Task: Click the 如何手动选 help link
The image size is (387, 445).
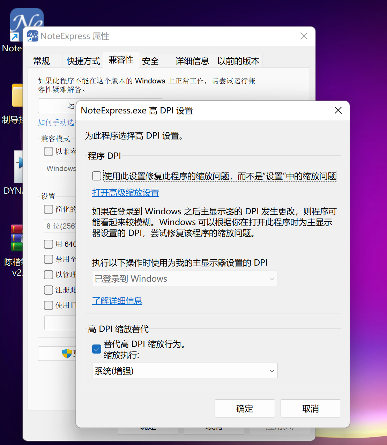Action: point(57,123)
